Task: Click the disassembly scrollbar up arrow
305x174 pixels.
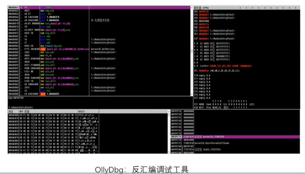Action: (x=192, y=8)
